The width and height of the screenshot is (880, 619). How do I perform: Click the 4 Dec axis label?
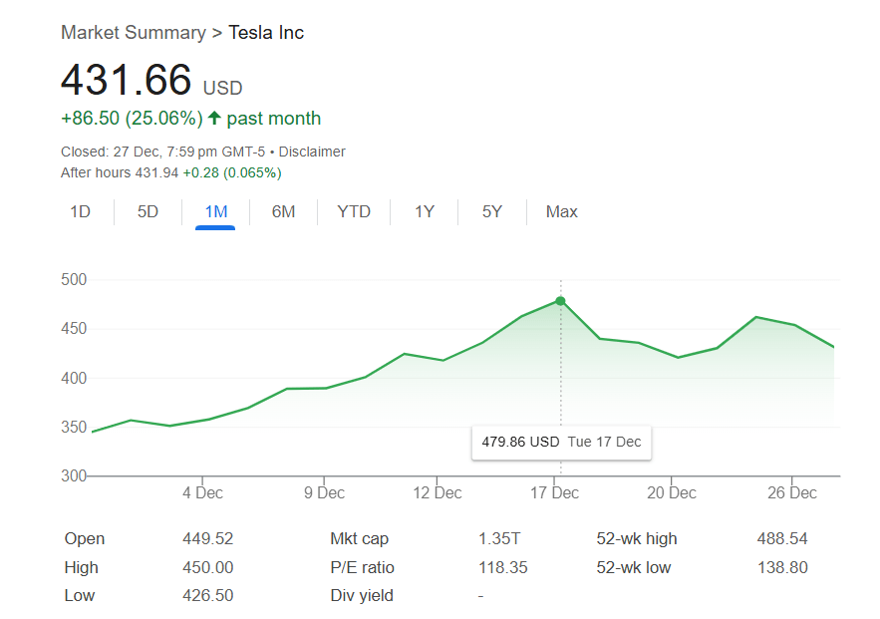pos(202,492)
